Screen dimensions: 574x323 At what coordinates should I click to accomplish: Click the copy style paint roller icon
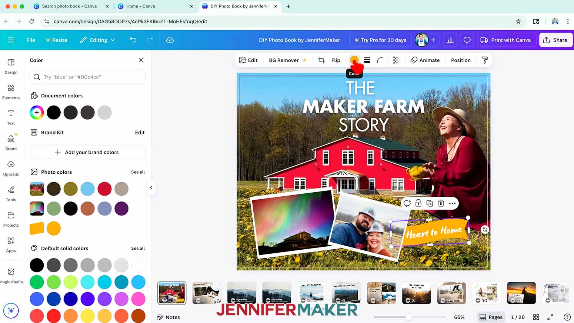pos(484,60)
